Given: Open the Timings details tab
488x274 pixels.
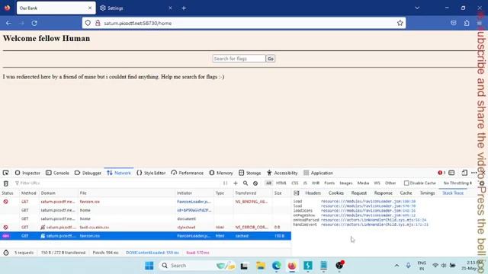Looking at the screenshot, I should tap(427, 193).
